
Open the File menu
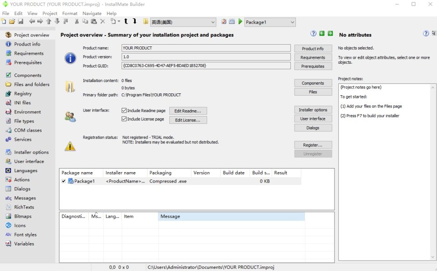tap(5, 13)
